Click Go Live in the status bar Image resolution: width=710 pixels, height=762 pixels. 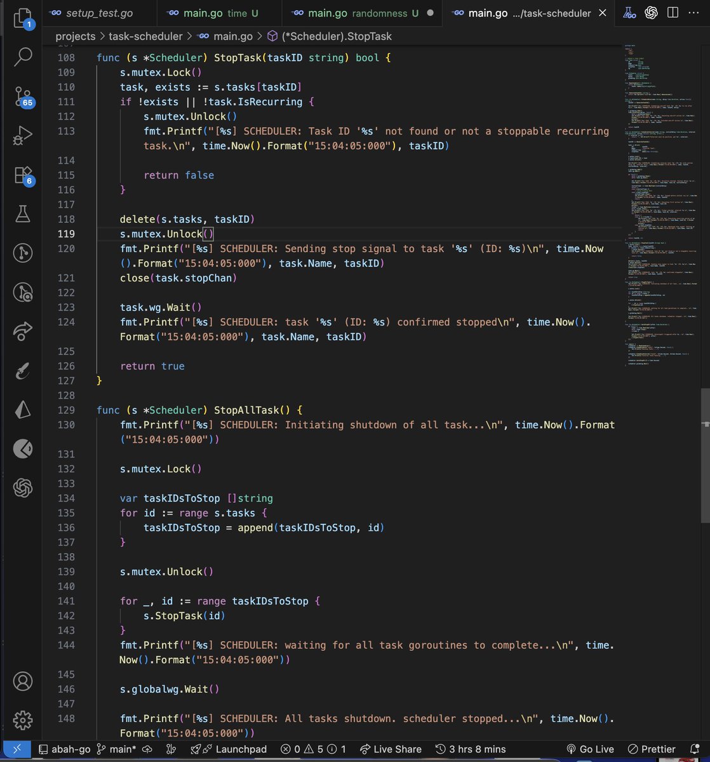[x=589, y=749]
